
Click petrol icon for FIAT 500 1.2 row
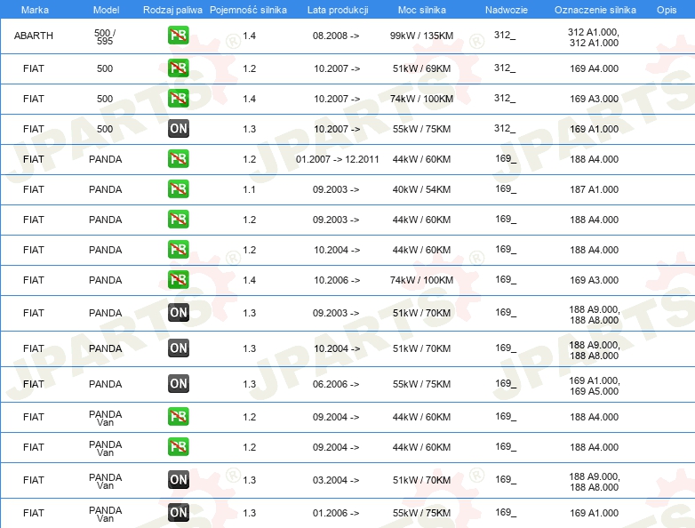pos(178,68)
